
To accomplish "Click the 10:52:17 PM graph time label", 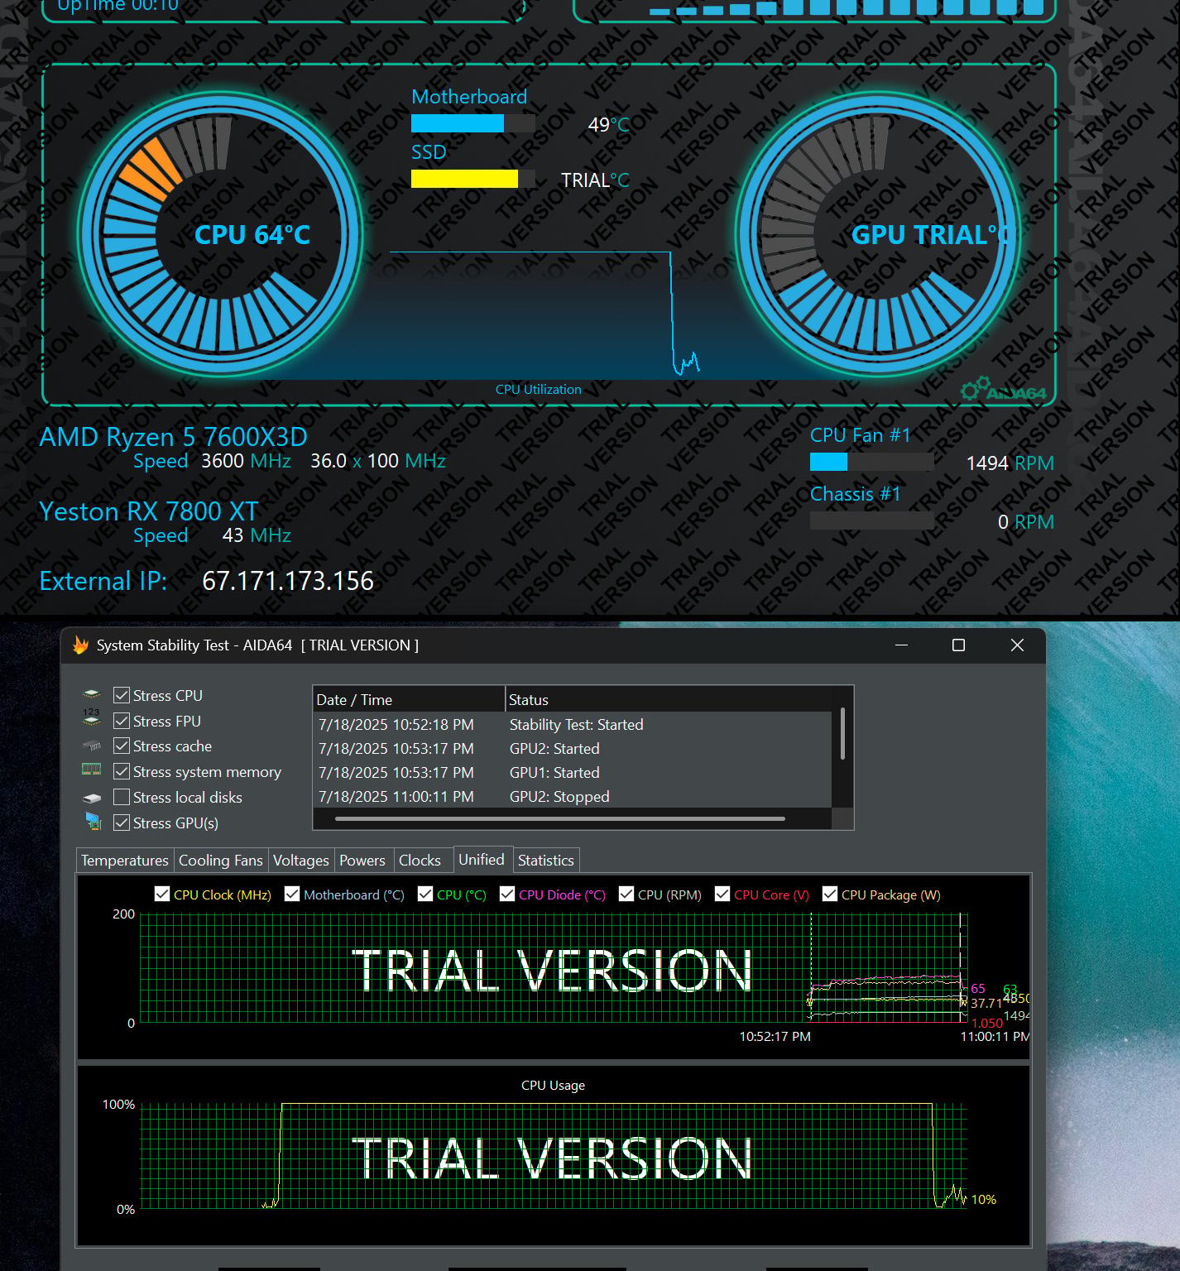I will 775,1036.
